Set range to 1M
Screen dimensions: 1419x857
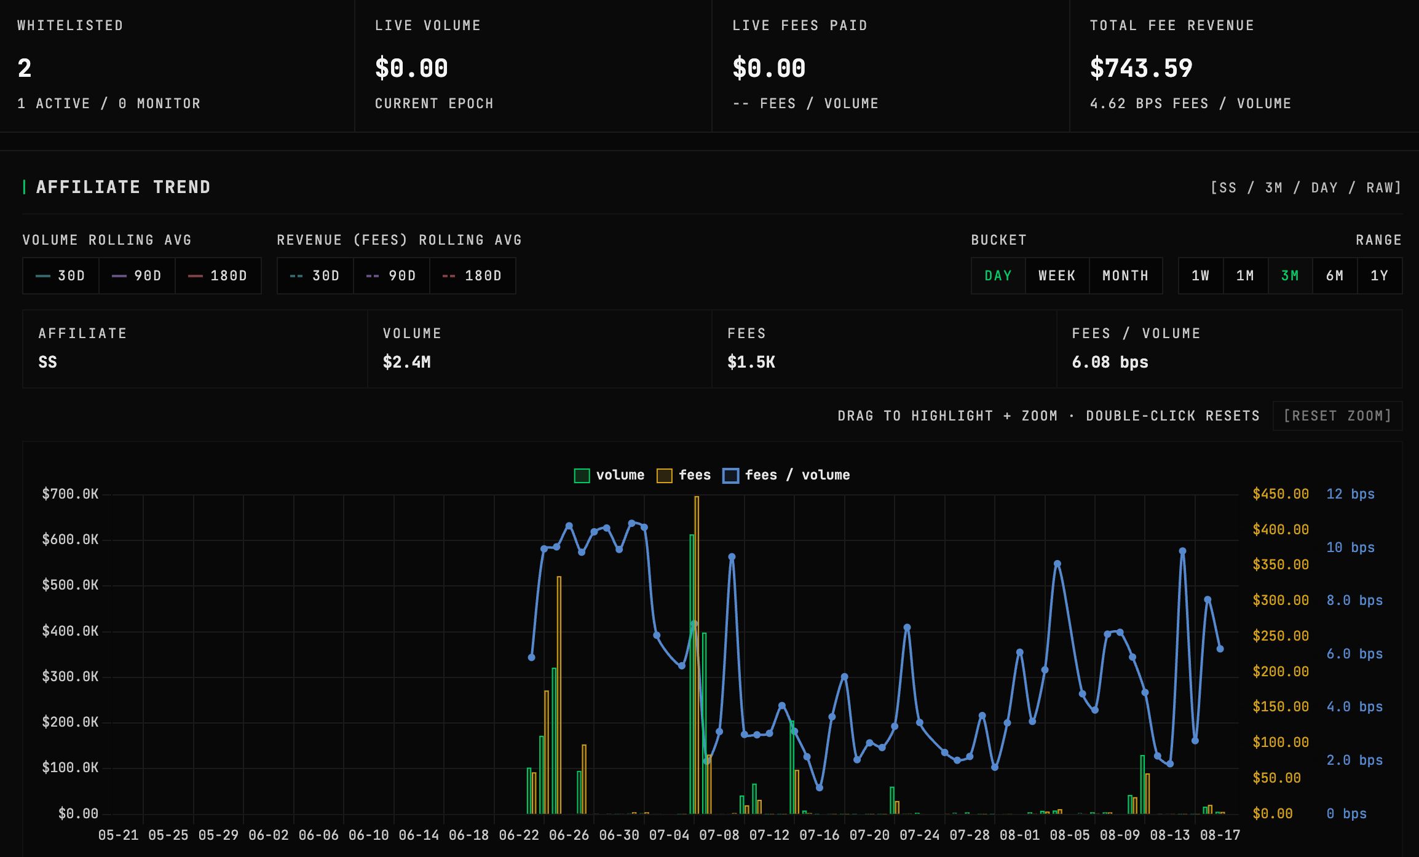pyautogui.click(x=1246, y=276)
